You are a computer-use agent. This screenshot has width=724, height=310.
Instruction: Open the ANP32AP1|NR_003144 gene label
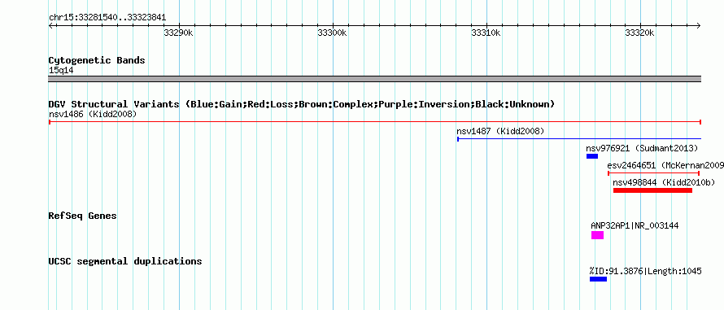(x=635, y=225)
